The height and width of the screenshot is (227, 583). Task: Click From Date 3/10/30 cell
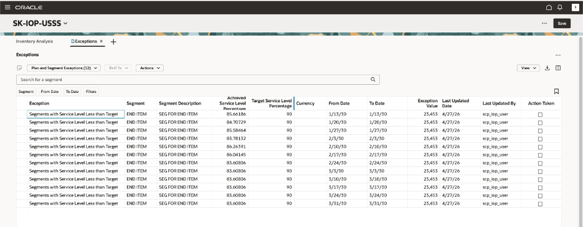coord(347,180)
